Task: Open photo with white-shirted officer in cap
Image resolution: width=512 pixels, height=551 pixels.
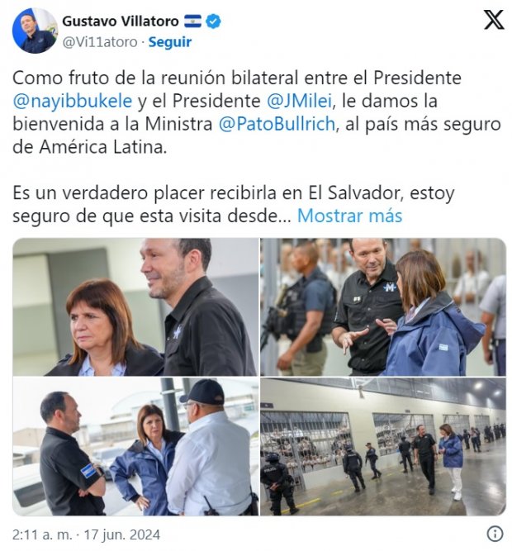Action: 135,447
